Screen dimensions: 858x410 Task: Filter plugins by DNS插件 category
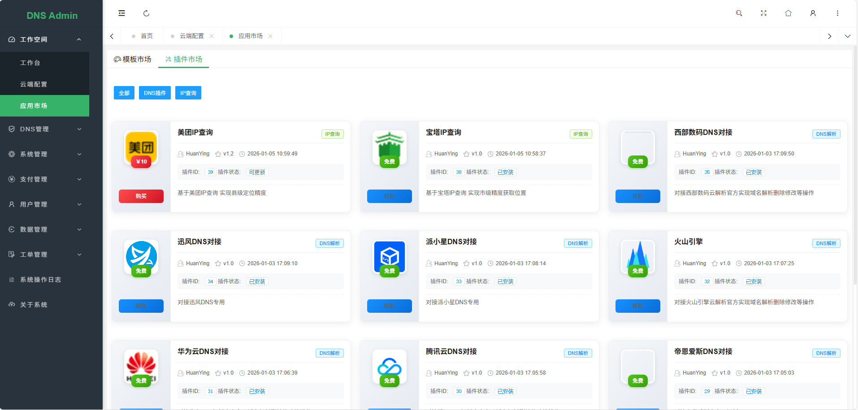point(155,93)
